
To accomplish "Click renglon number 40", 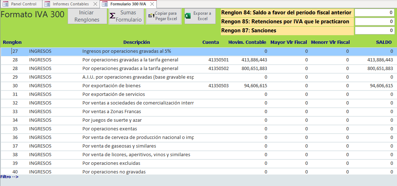I will [15, 172].
